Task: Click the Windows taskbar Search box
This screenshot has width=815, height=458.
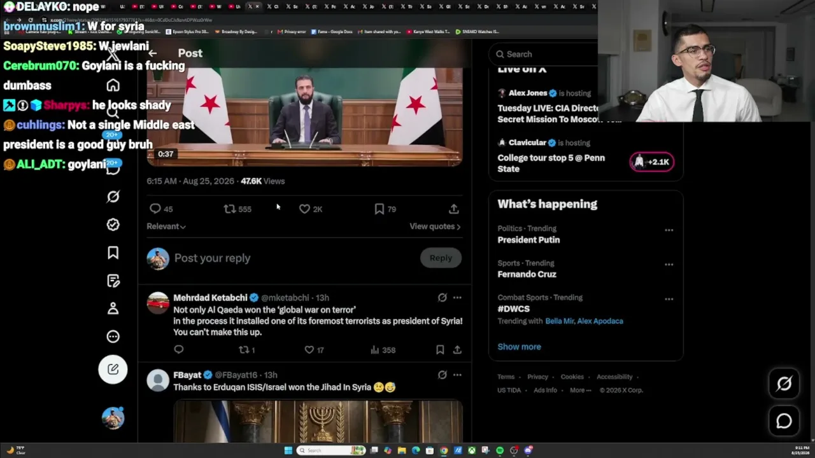Action: point(332,450)
